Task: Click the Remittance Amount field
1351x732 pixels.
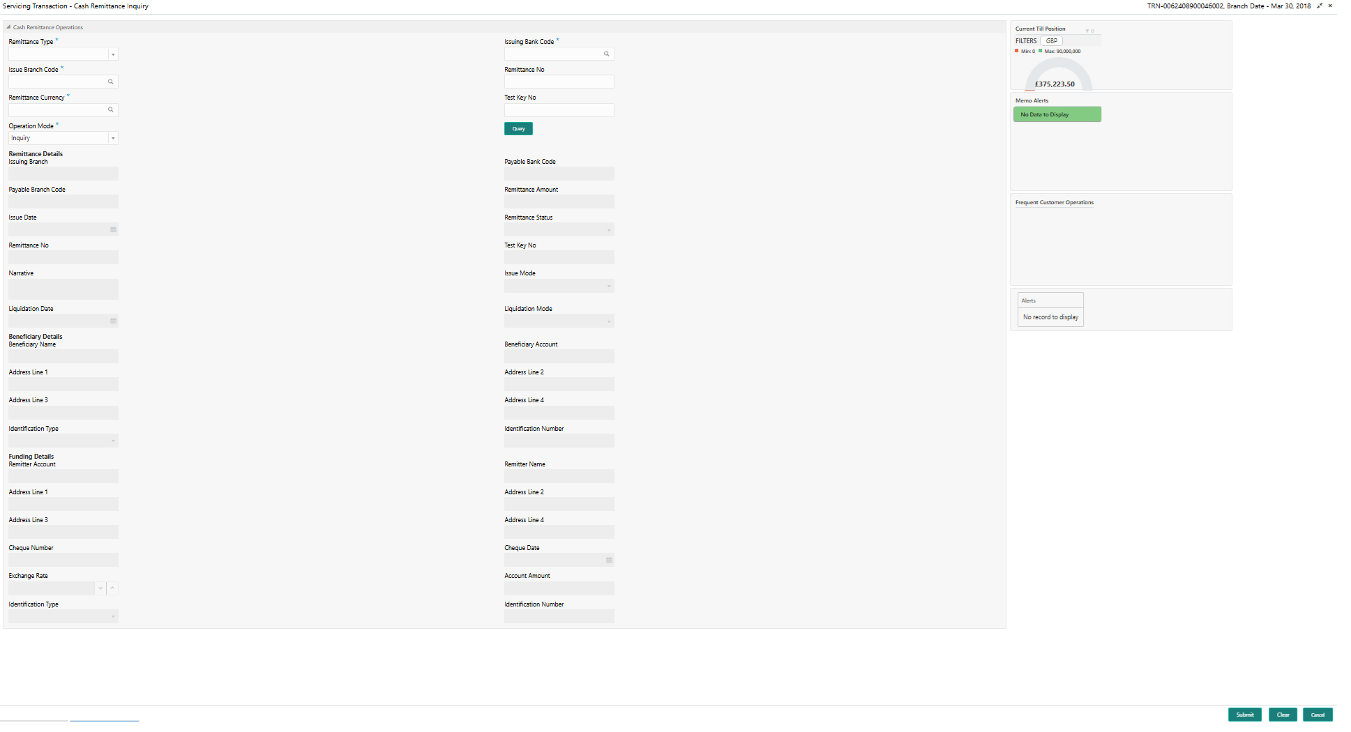Action: point(559,202)
